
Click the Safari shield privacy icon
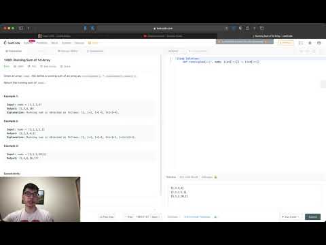240,28
